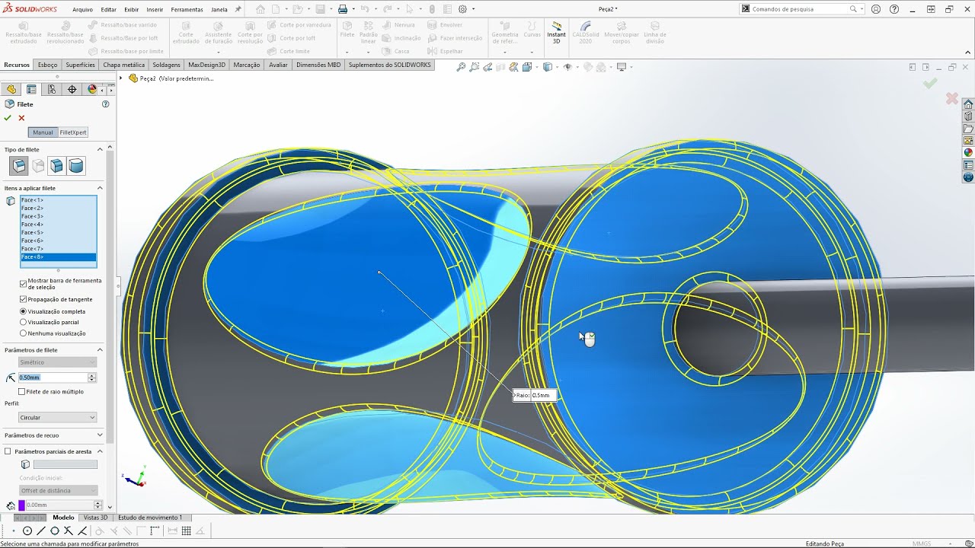Viewport: 975px width, 548px height.
Task: Switch to the Chapa metálica tab
Action: (123, 65)
